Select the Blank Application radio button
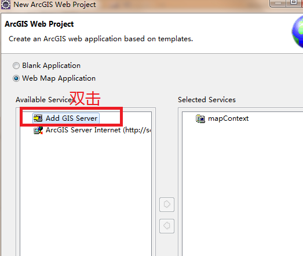The image size is (303, 256). point(16,66)
